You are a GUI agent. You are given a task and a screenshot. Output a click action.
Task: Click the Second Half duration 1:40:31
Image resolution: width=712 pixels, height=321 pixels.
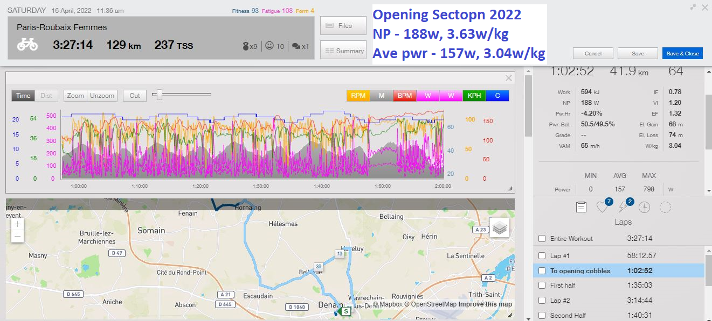tap(640, 316)
